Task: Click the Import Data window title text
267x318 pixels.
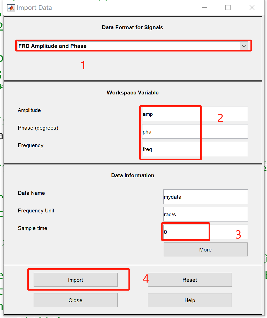Action: pos(34,8)
